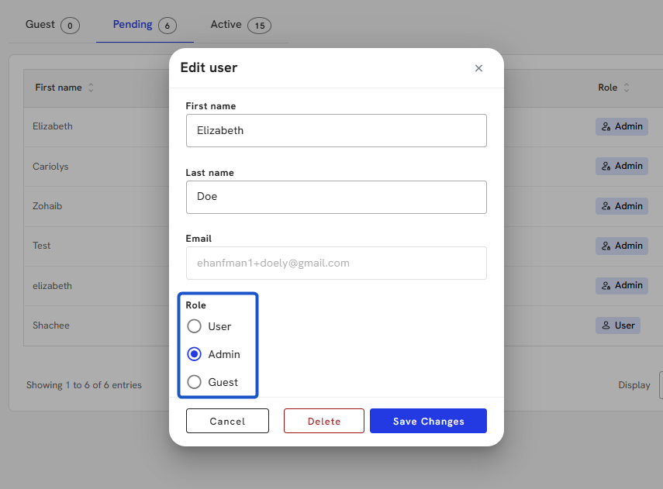The height and width of the screenshot is (489, 663).
Task: Click the First name input field
Action: [336, 130]
